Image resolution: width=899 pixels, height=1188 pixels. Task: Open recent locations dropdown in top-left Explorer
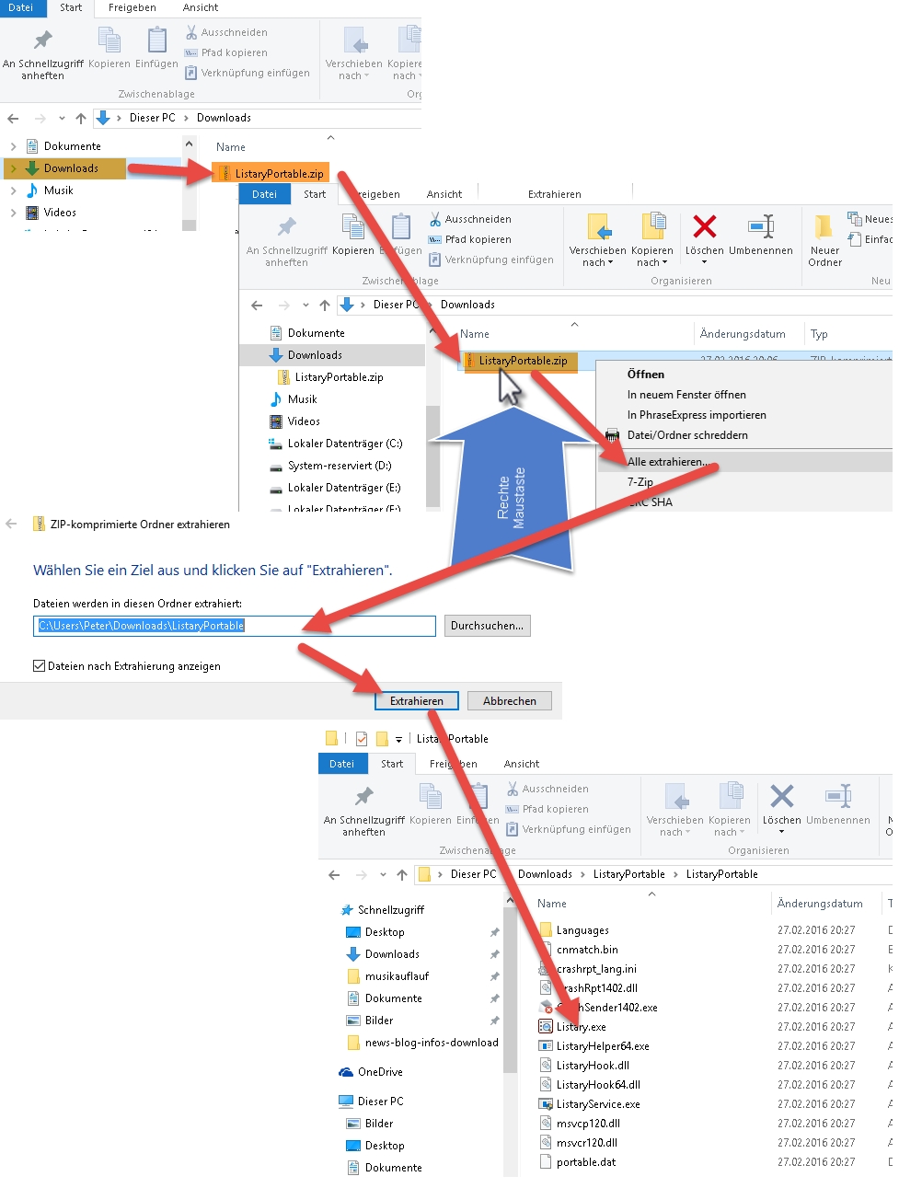tap(62, 118)
